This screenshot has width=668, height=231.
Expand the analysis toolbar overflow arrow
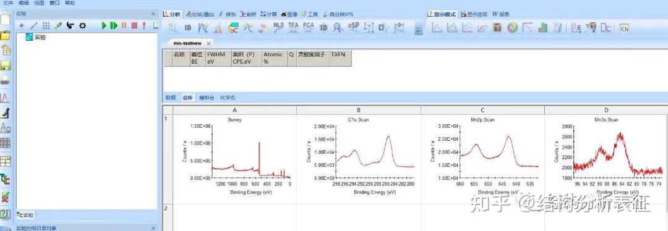418,29
